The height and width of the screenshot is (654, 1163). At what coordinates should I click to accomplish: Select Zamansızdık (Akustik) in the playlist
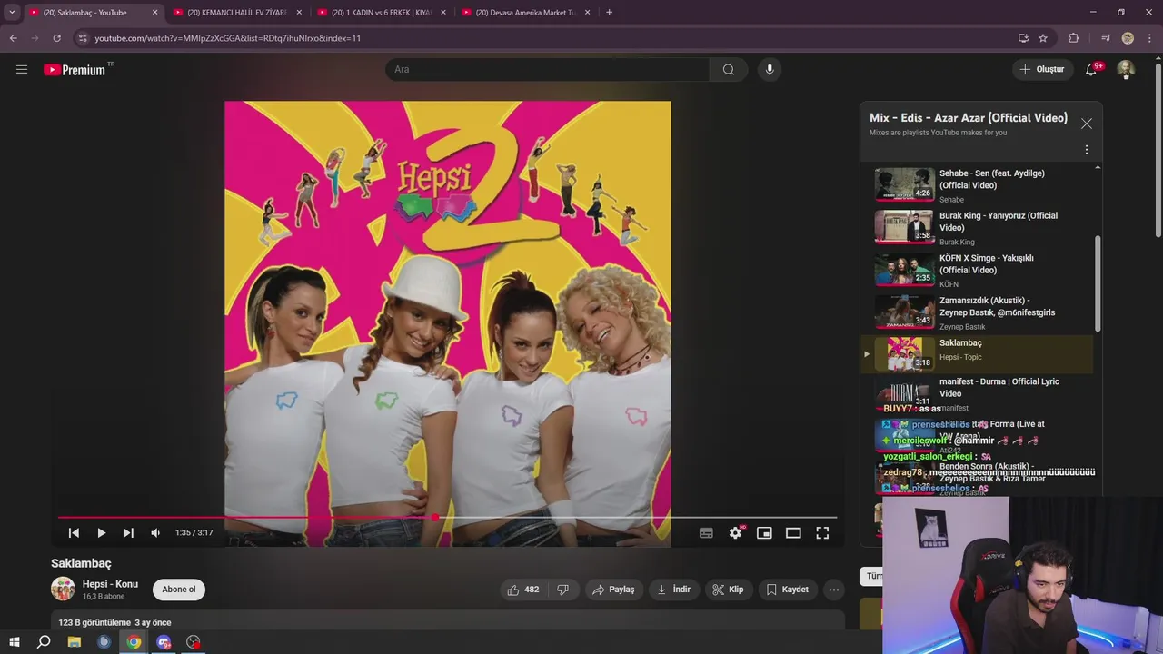tap(978, 313)
